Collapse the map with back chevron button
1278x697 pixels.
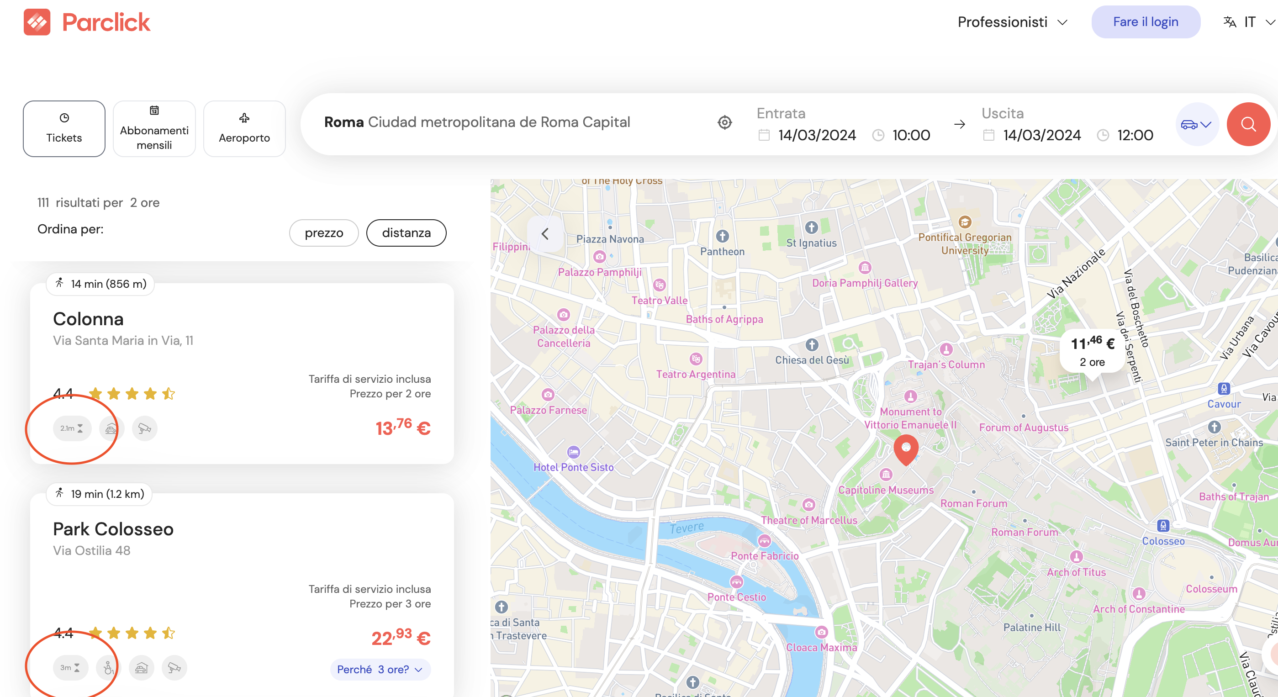pos(545,234)
